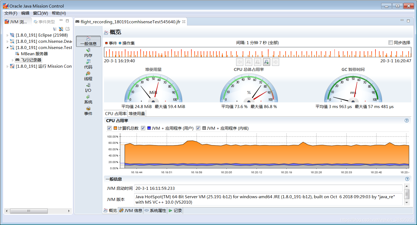Screen dimensions: 417x225
Task: Click the CPU usage area chart
Action: (x=265, y=151)
